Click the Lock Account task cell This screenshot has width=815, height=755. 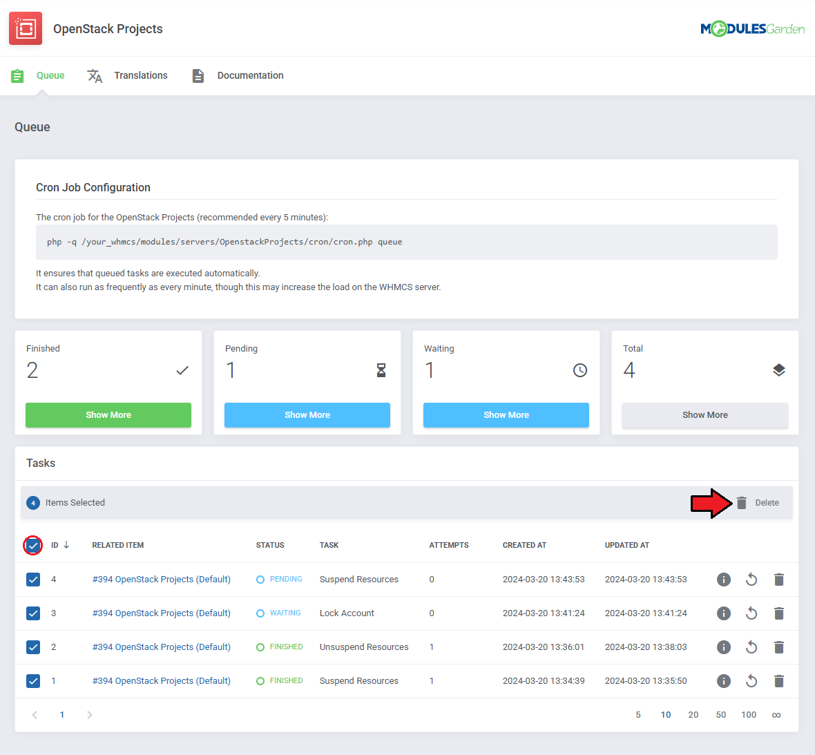[x=347, y=613]
